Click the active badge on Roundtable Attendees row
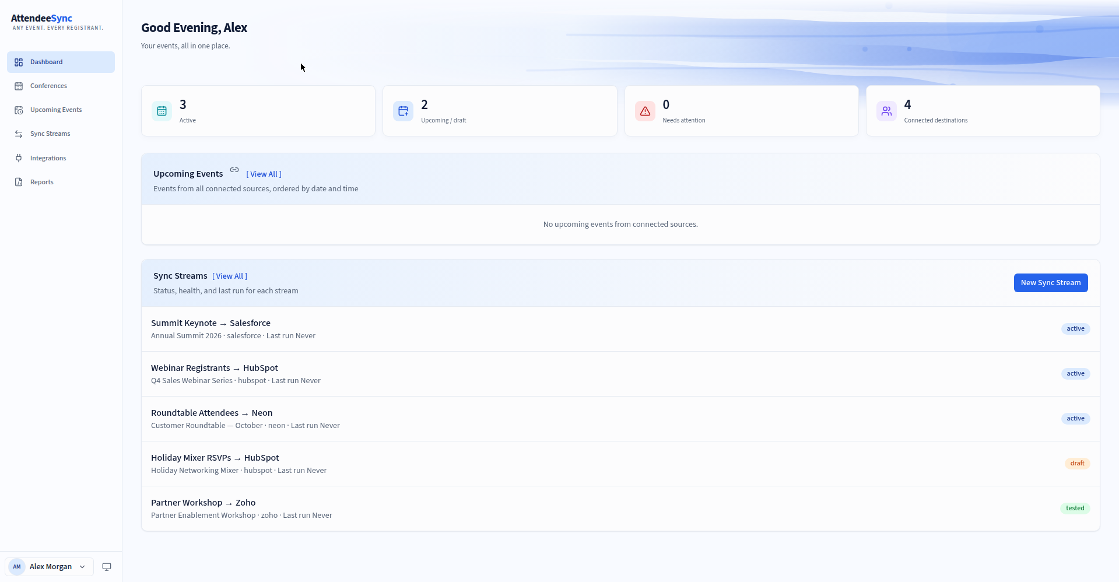Viewport: 1119px width, 582px height. (1075, 419)
